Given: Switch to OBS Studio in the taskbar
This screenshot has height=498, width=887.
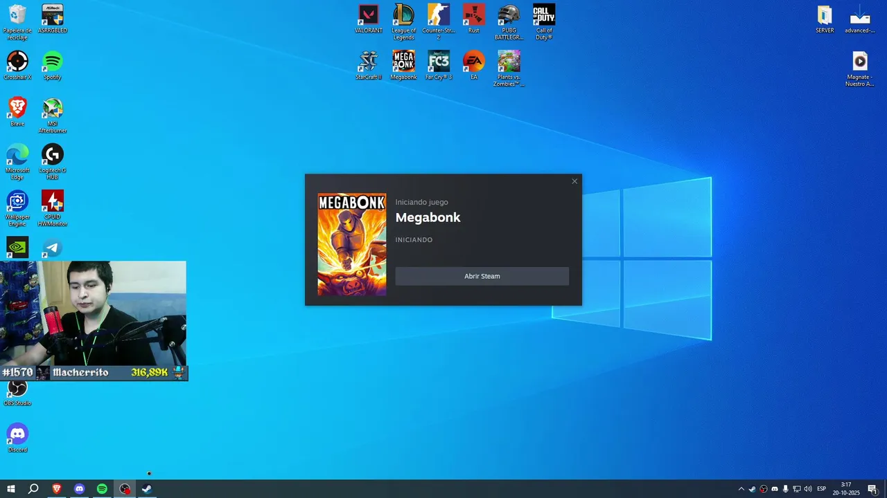Looking at the screenshot, I should 125,489.
